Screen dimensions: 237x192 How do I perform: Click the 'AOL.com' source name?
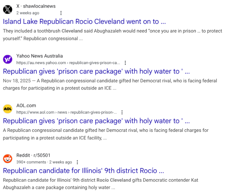coord(26,105)
